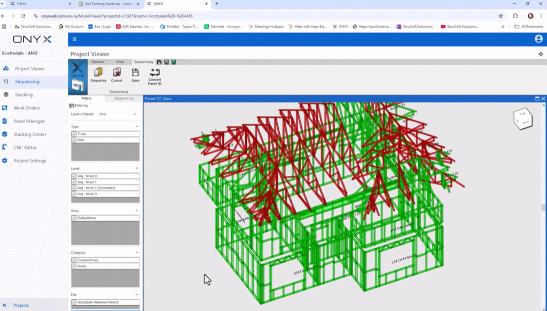This screenshot has height=311, width=547.
Task: Toggle the hamburger menu icon
Action: [x=74, y=39]
